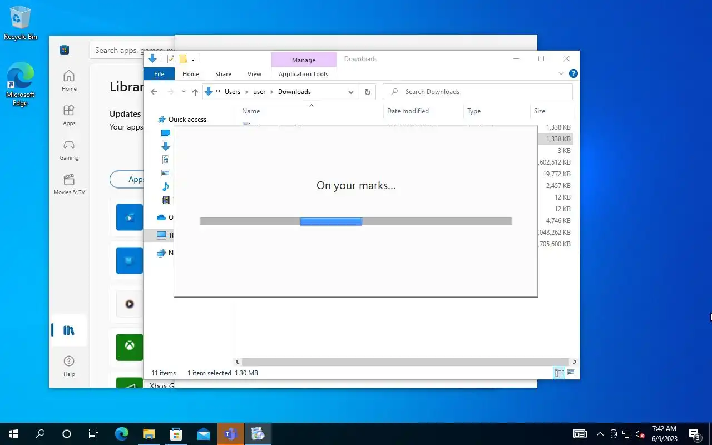Click the horizontal scrollbar right arrow in Explorer
This screenshot has width=712, height=445.
575,362
